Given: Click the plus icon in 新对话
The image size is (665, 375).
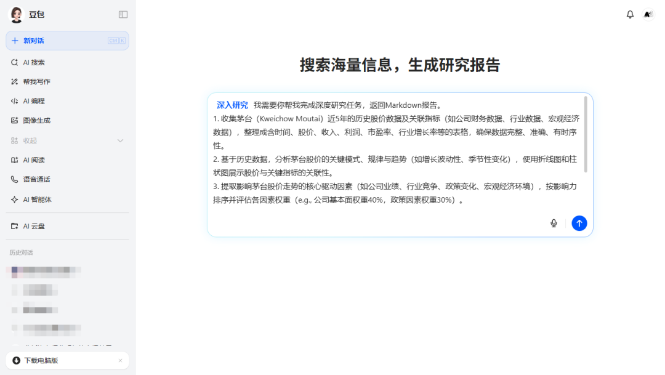Looking at the screenshot, I should click(15, 41).
